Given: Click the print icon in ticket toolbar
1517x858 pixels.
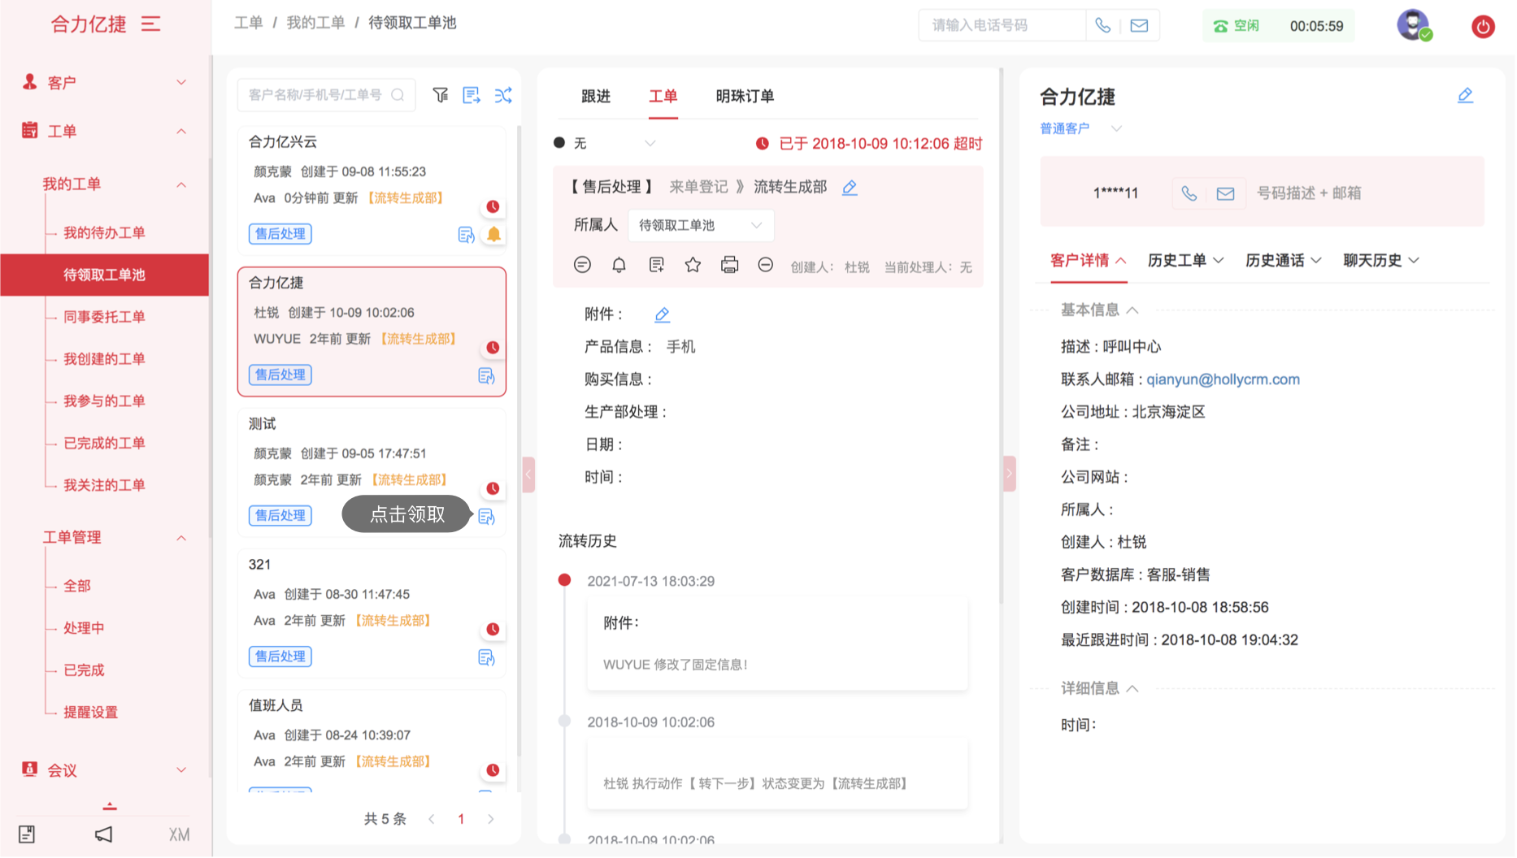Looking at the screenshot, I should click(x=729, y=265).
